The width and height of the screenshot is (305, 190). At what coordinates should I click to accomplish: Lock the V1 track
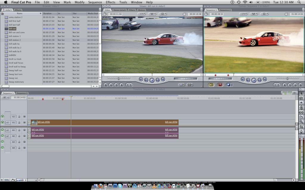19,122
